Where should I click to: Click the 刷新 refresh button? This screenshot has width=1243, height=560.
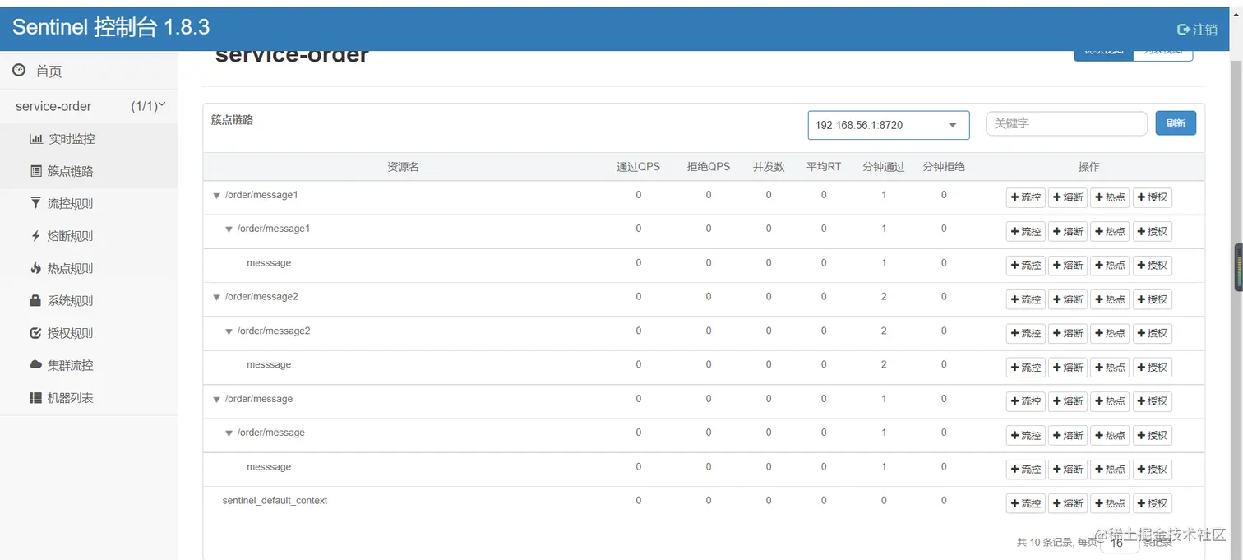(x=1176, y=123)
